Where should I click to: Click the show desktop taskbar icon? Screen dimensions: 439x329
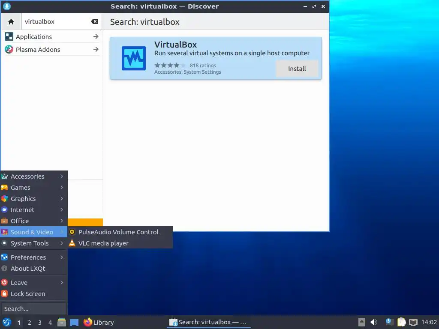pos(74,323)
